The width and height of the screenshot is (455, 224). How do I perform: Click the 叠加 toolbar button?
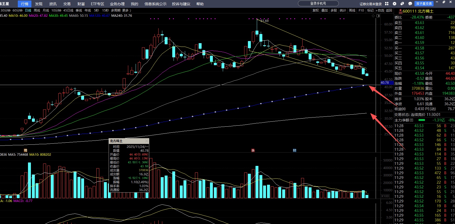pos(325,10)
